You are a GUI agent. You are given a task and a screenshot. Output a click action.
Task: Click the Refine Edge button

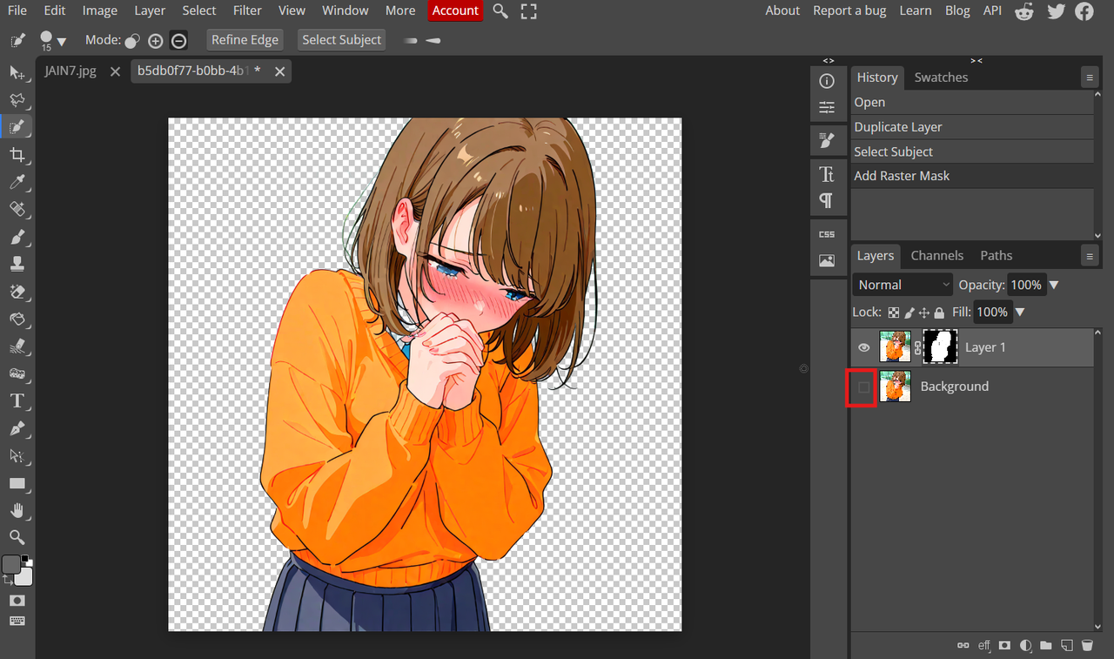tap(245, 40)
